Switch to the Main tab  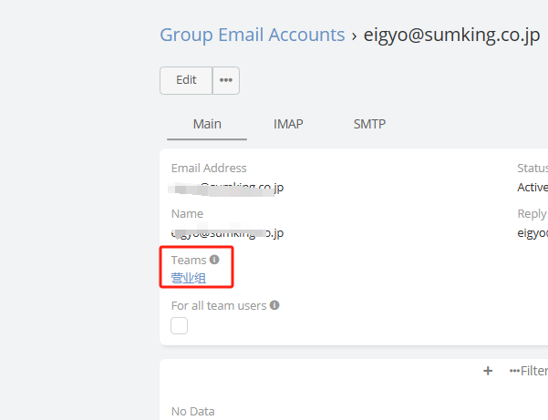207,124
